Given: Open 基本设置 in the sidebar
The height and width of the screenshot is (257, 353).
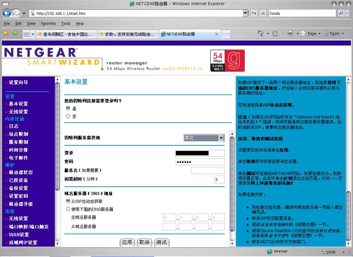Looking at the screenshot, I should [x=19, y=104].
